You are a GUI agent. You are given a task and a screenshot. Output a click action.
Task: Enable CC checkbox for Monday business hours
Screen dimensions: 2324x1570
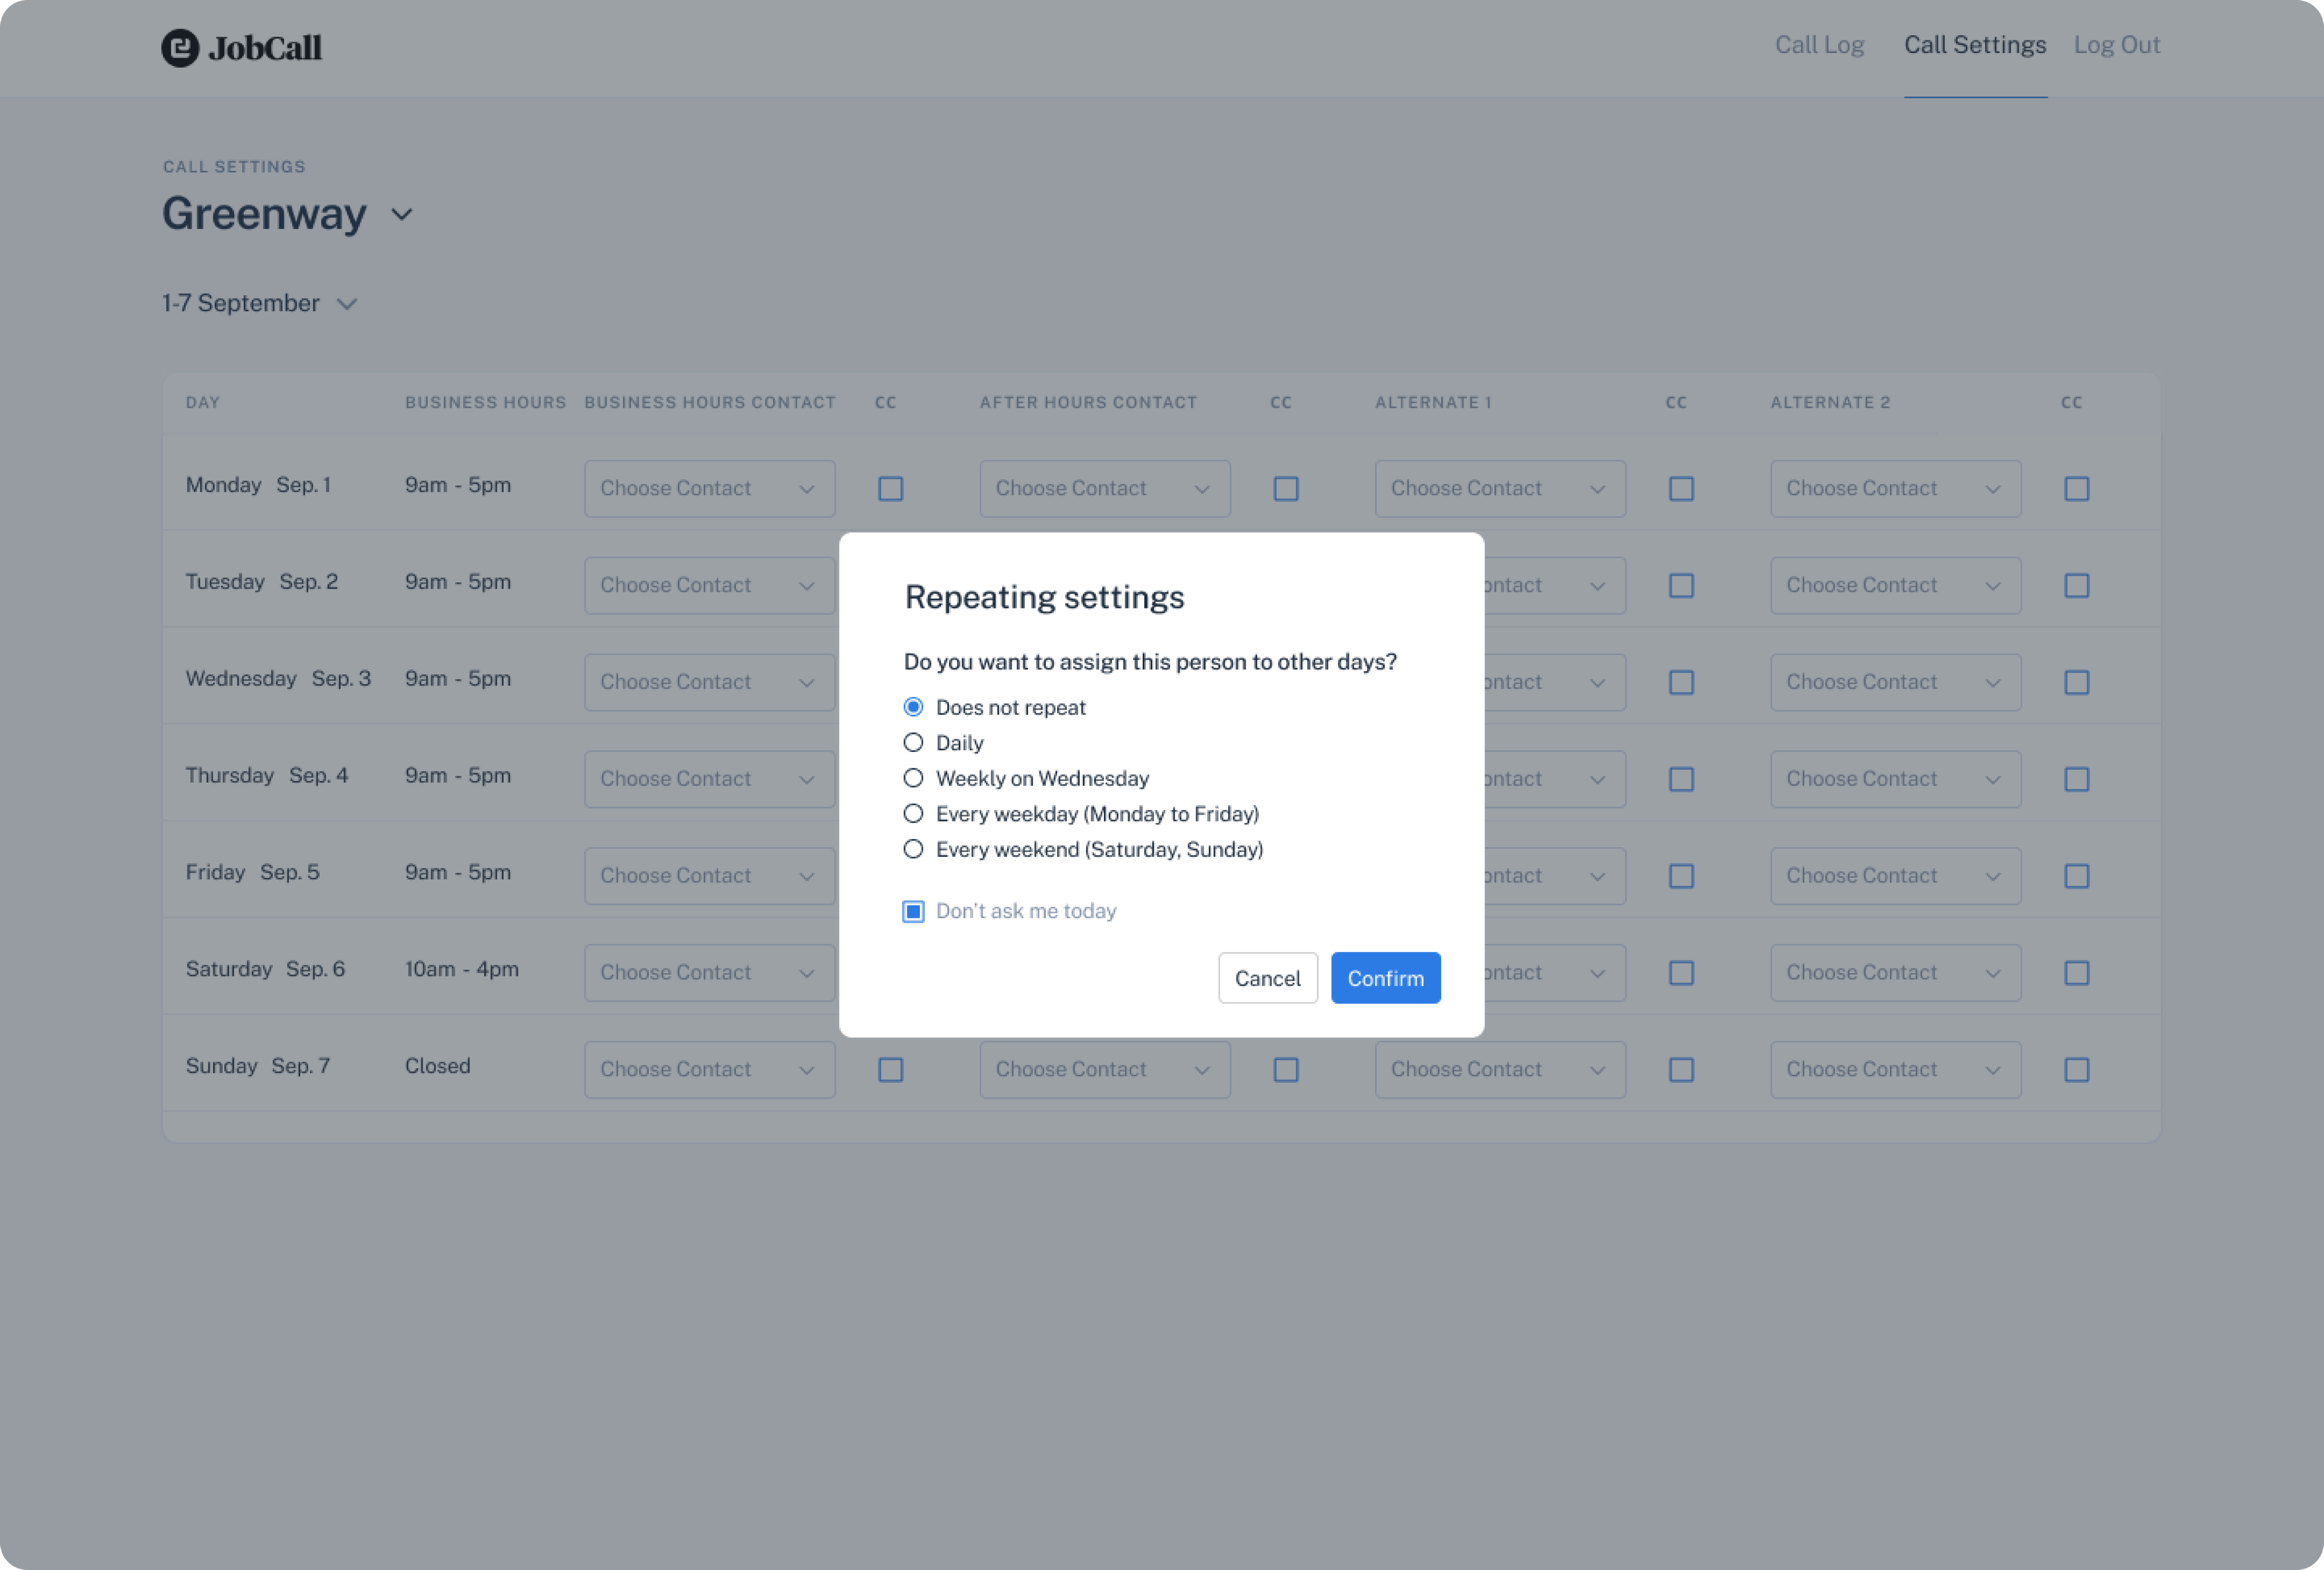pos(890,488)
